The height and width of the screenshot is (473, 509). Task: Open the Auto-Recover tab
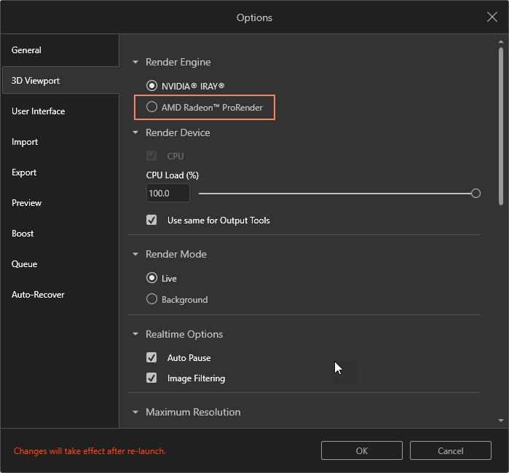tap(38, 295)
